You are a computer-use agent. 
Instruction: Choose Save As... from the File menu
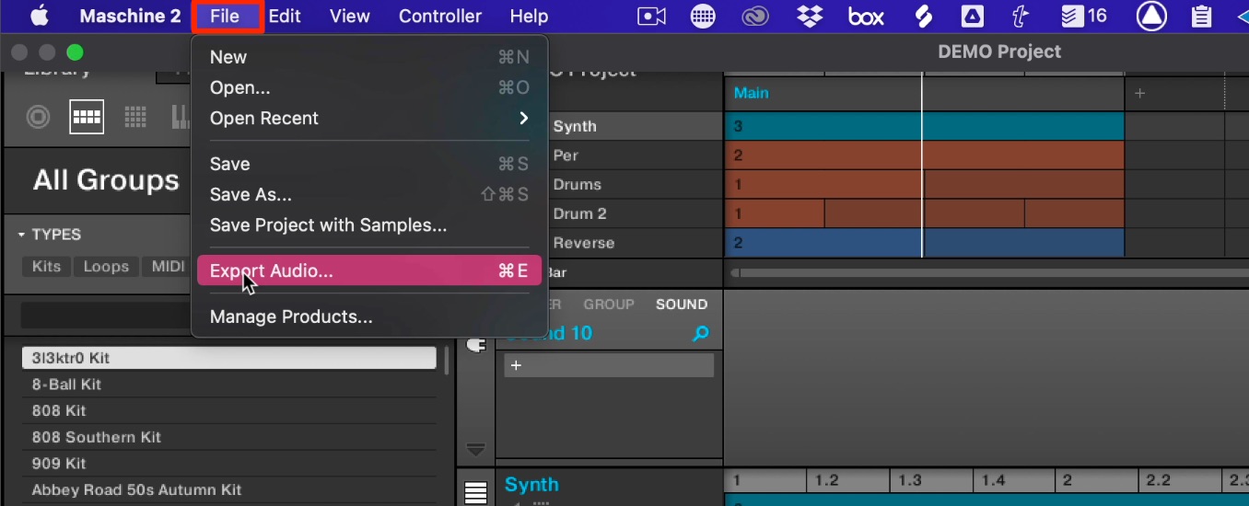click(x=369, y=194)
